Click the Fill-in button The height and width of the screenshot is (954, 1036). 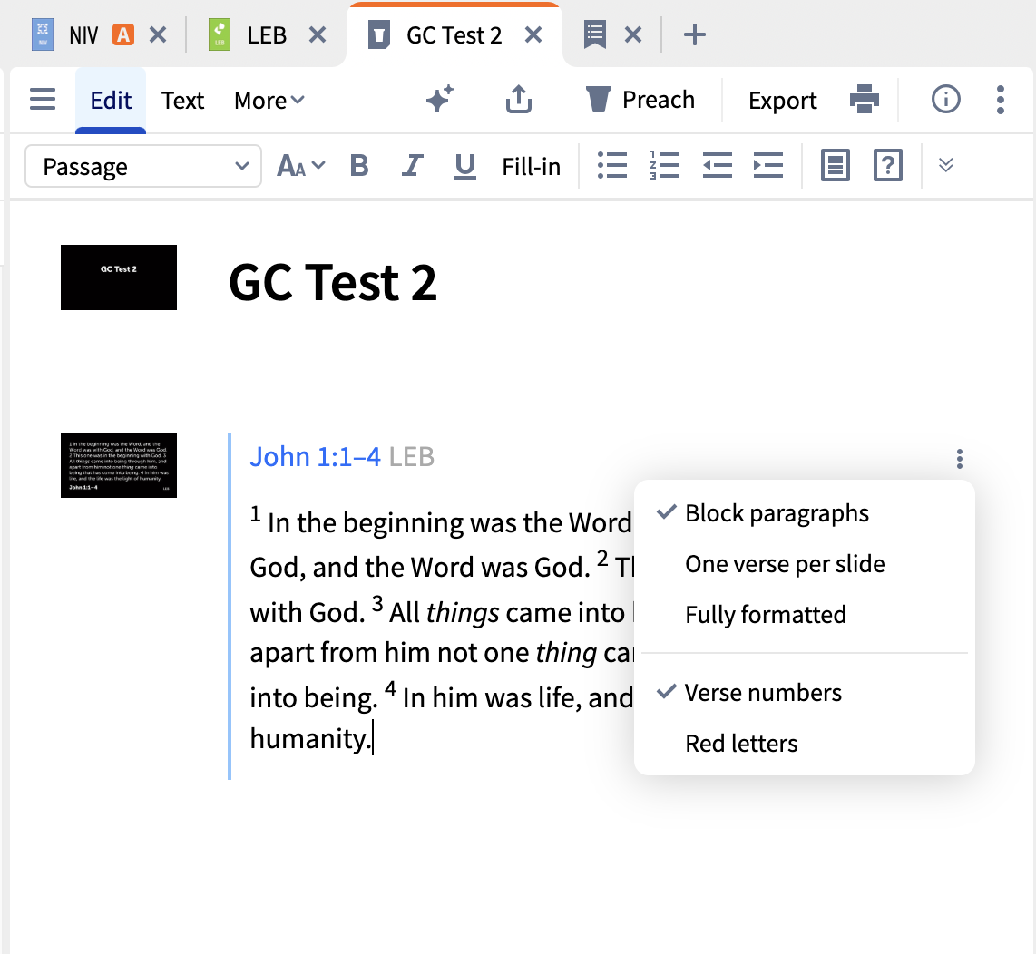[x=532, y=167]
